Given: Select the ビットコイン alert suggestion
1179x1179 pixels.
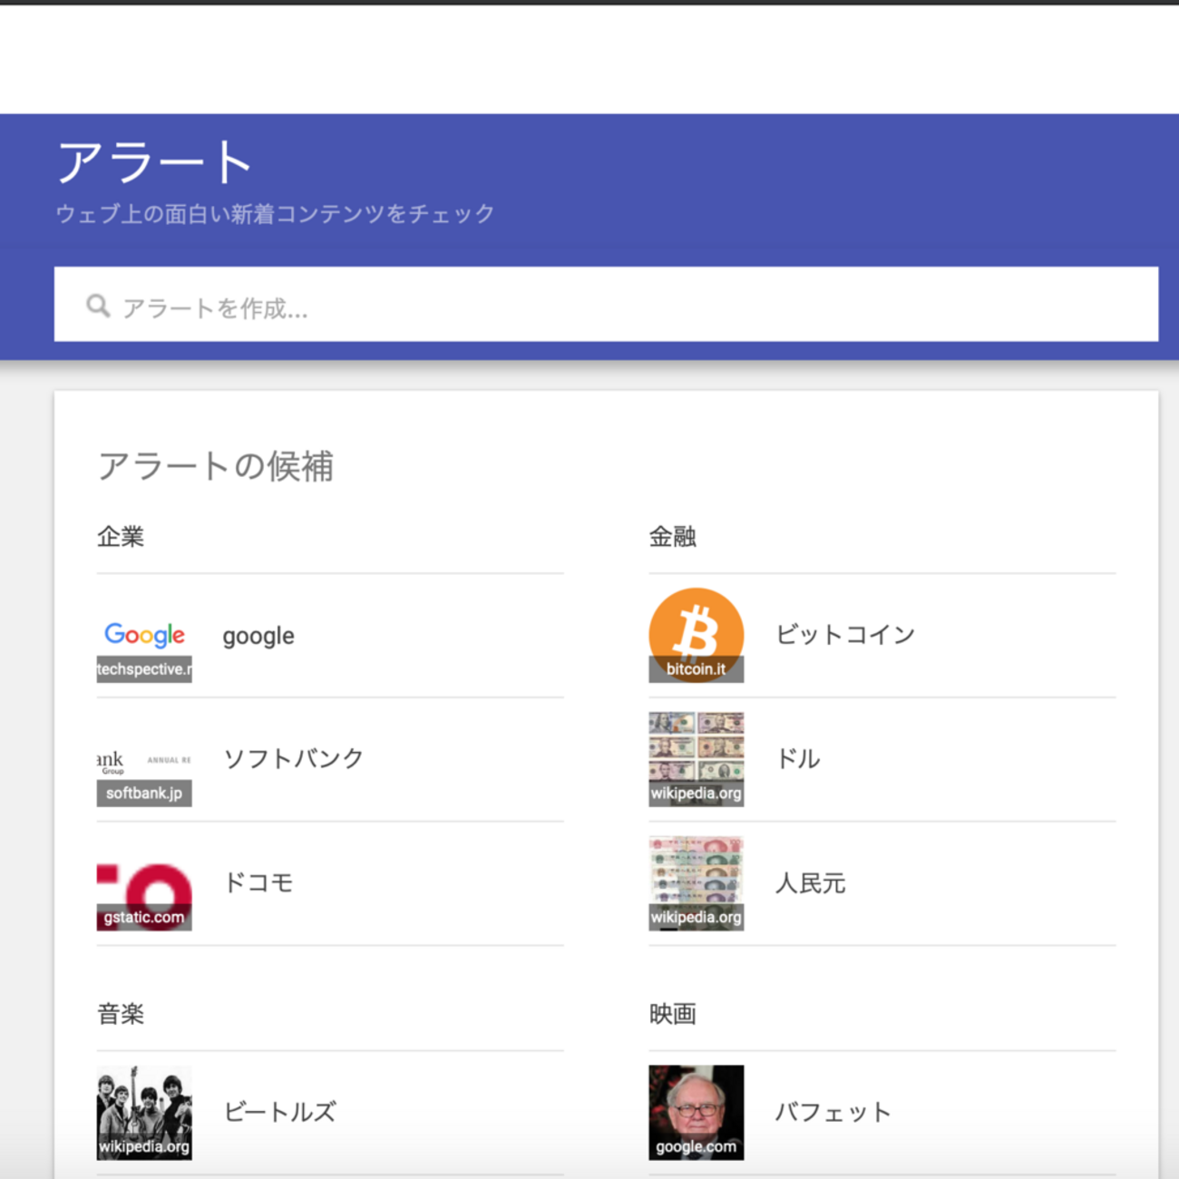Looking at the screenshot, I should [845, 635].
